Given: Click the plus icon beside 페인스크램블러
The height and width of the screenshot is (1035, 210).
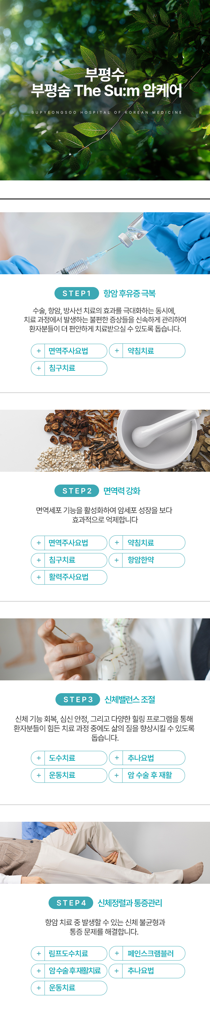Looking at the screenshot, I should pos(117,953).
